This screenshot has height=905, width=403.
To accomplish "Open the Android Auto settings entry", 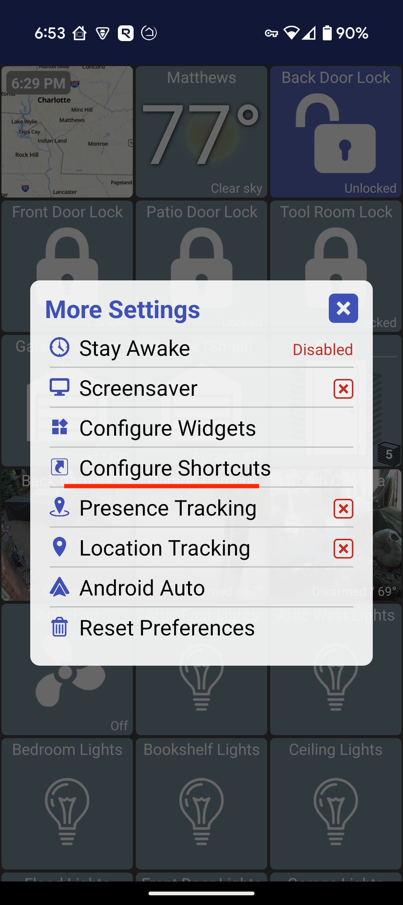I will [142, 588].
